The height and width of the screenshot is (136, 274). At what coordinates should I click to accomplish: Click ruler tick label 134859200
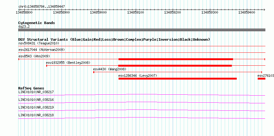click(173, 12)
